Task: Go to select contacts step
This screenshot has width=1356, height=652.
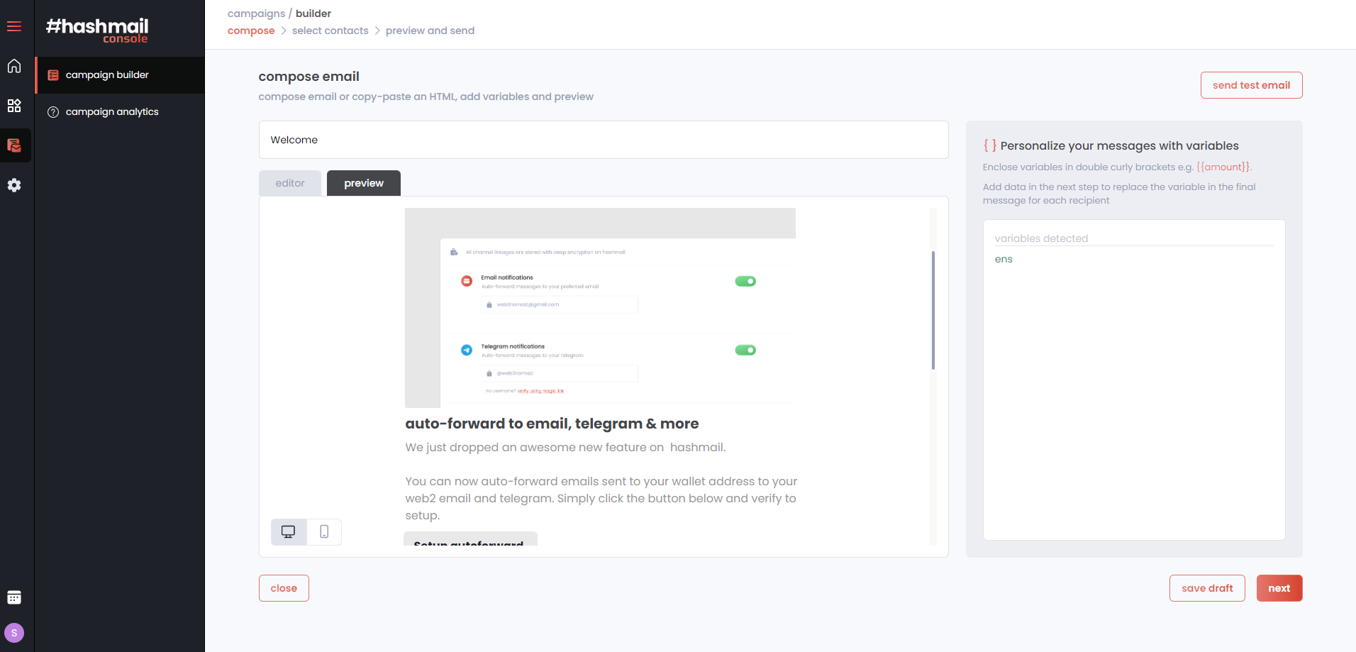Action: [330, 31]
